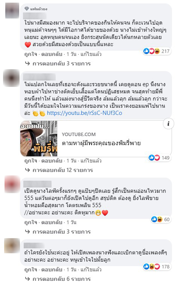Open the youtu.be/rSsC-NUf3Co link
The width and height of the screenshot is (187, 285).
(84, 113)
